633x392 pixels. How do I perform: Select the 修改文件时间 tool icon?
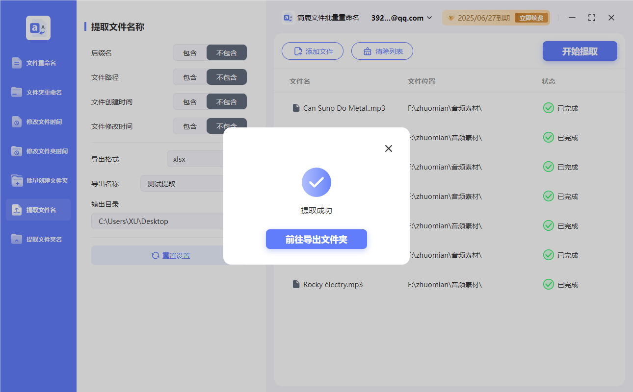click(x=38, y=122)
